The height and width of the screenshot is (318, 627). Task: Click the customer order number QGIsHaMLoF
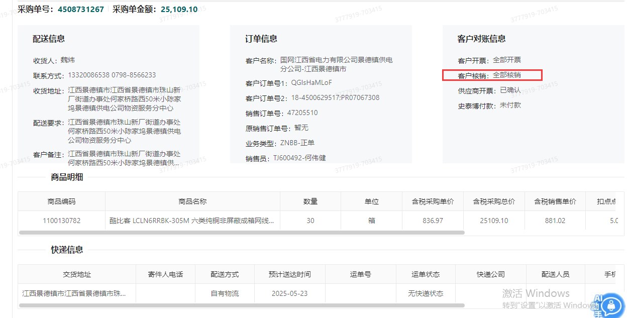(x=311, y=83)
